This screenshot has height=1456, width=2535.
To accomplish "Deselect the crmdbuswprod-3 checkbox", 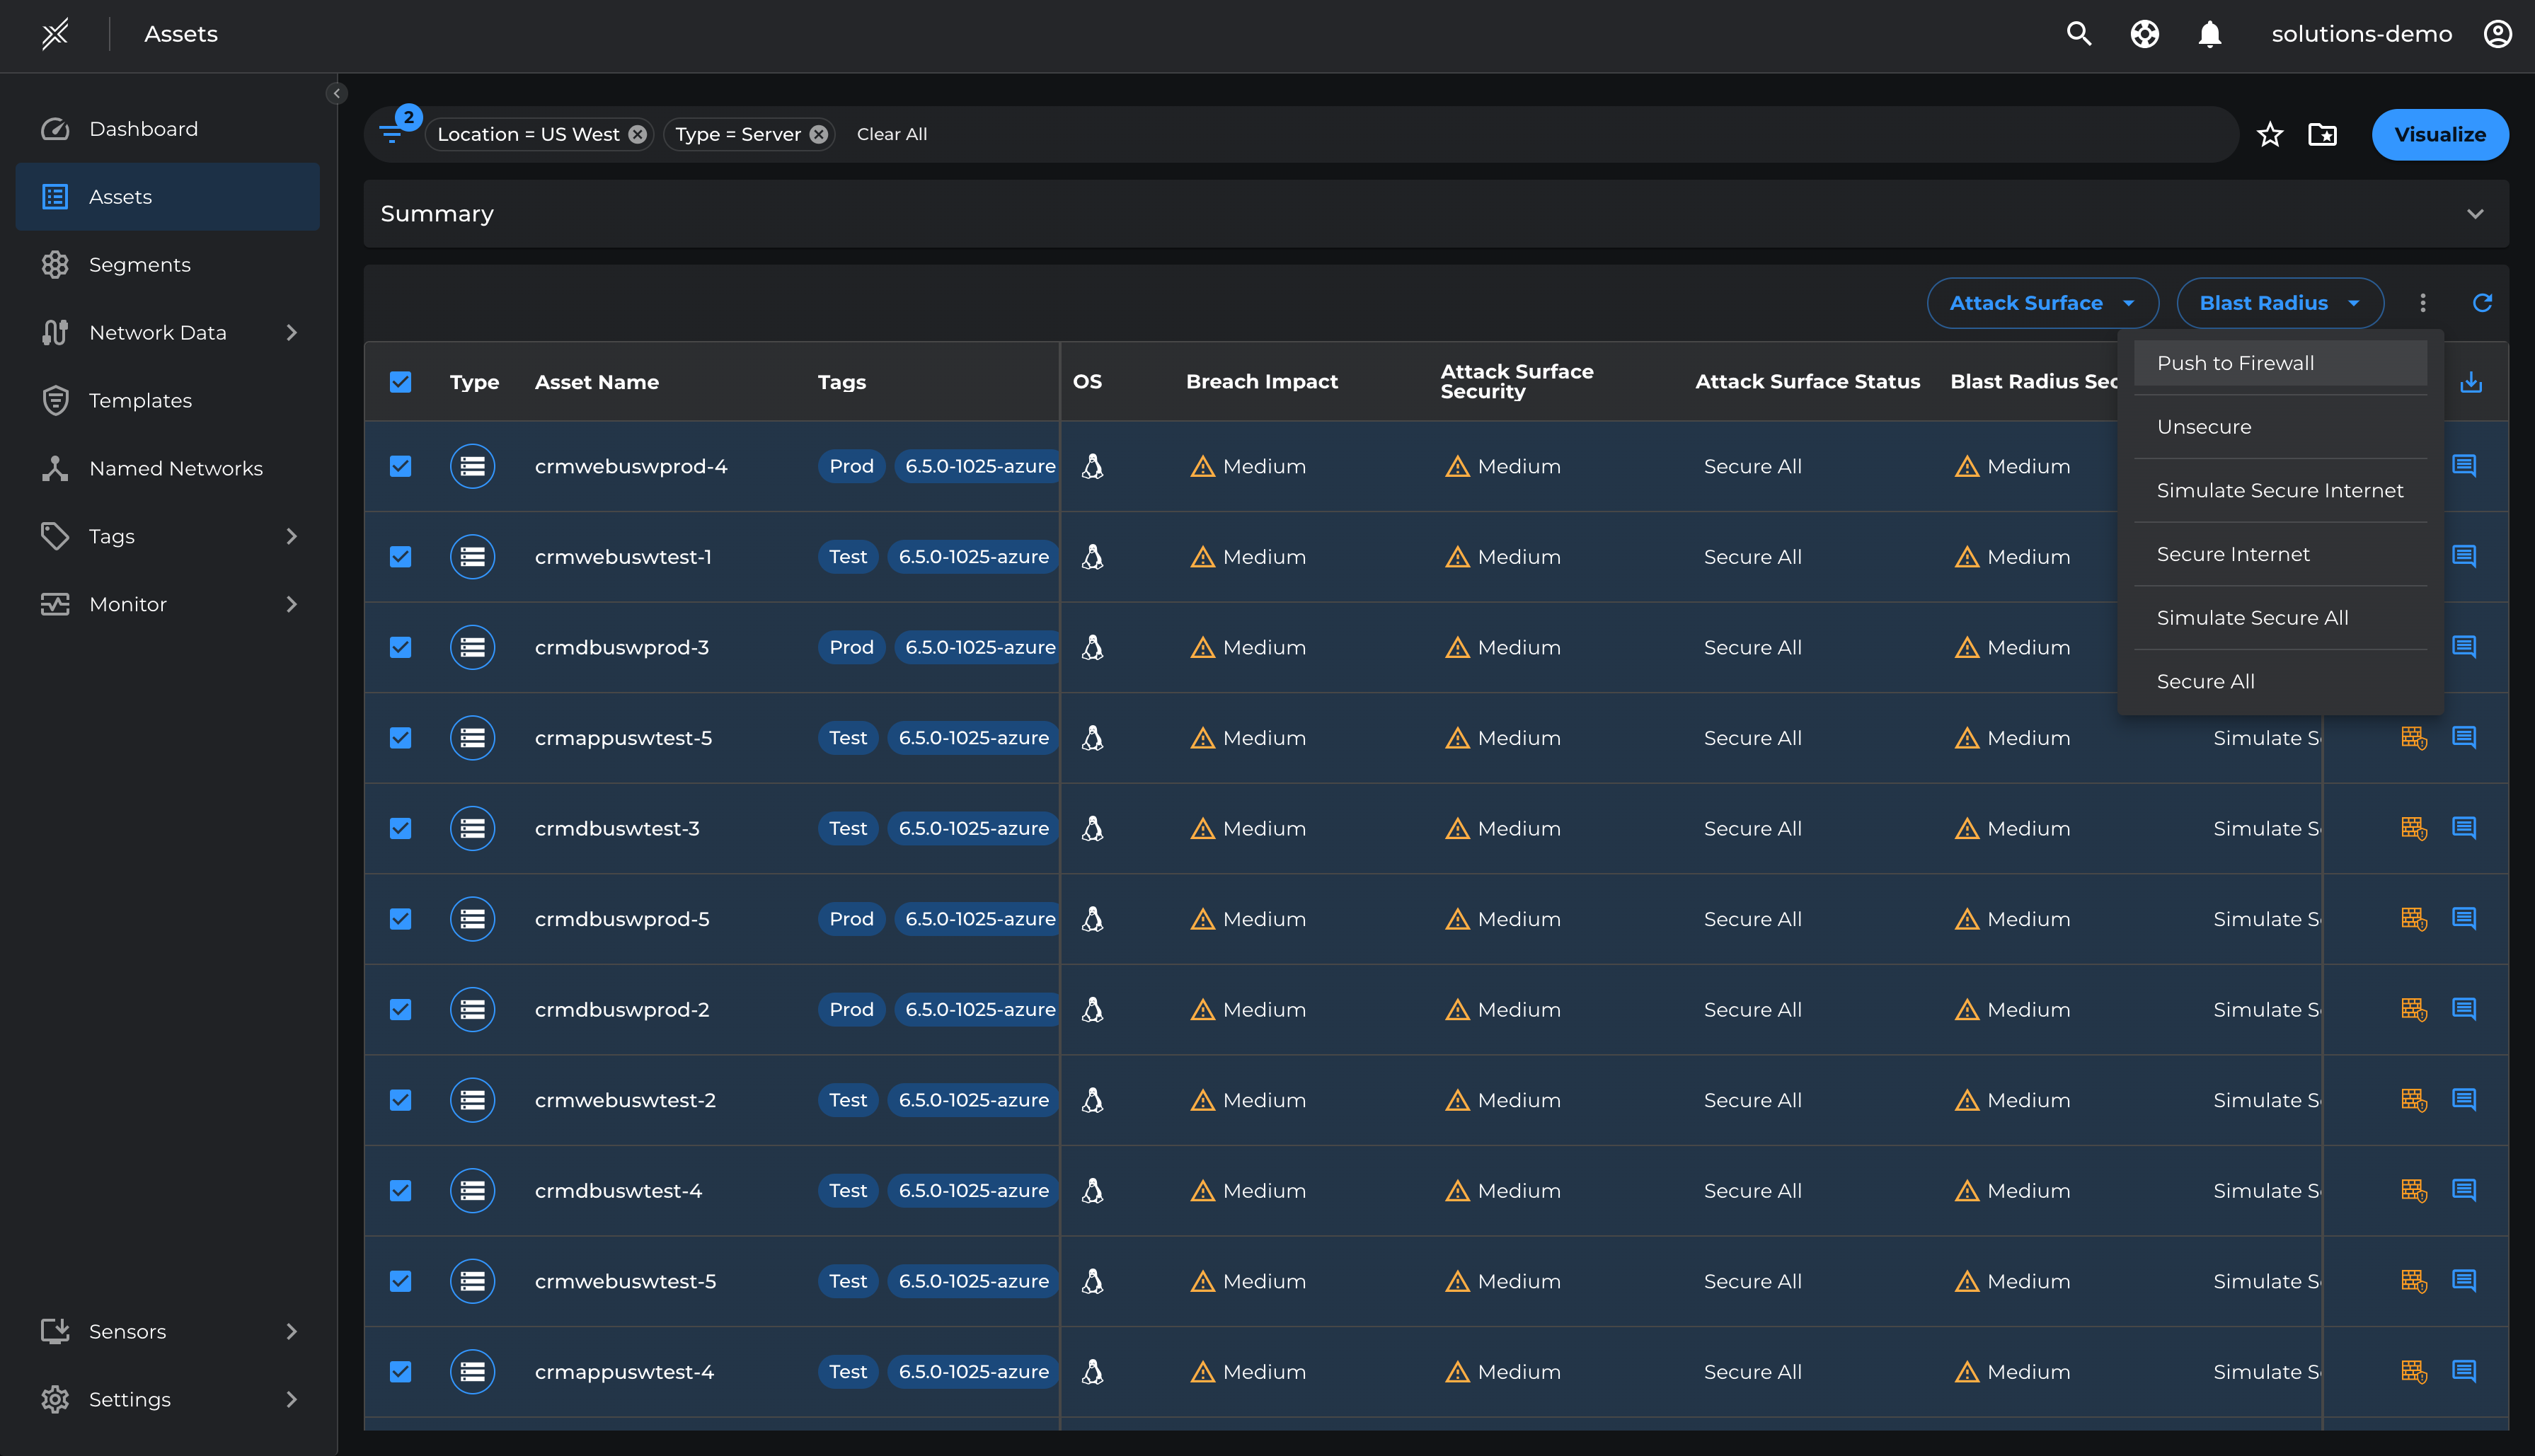I will (400, 647).
